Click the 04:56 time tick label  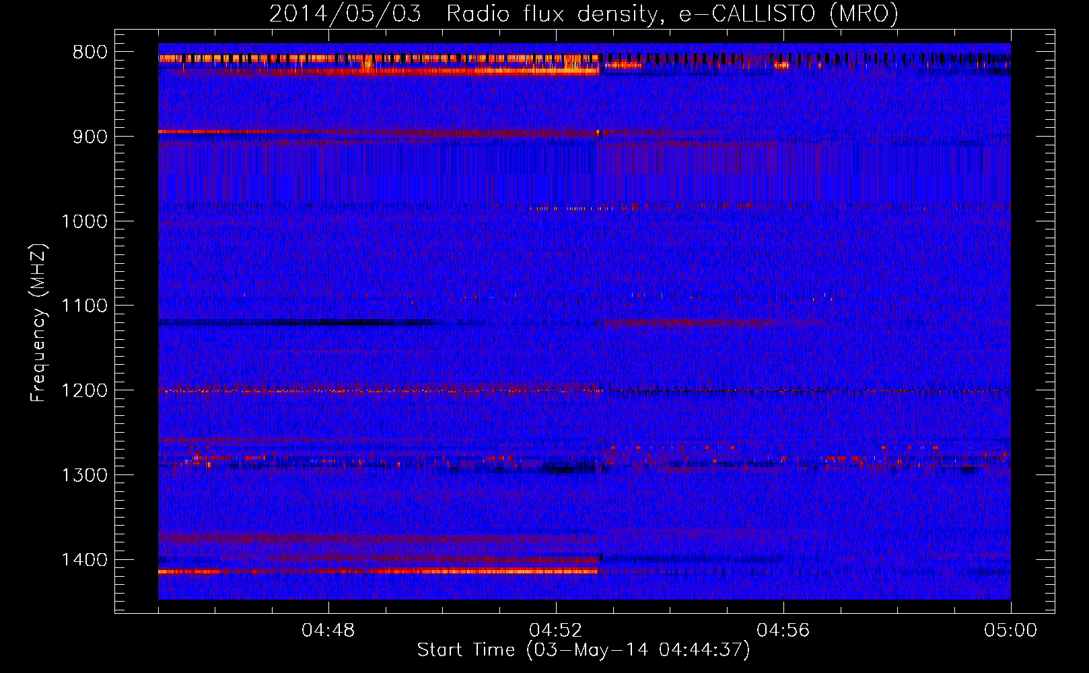(x=783, y=631)
